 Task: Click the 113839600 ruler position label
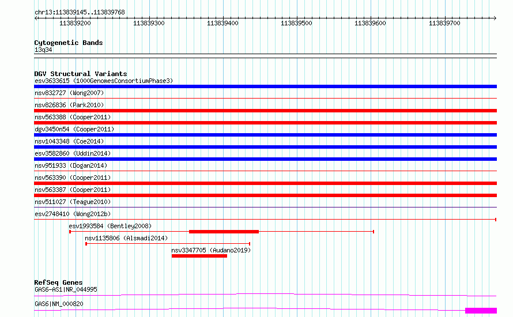pos(371,23)
